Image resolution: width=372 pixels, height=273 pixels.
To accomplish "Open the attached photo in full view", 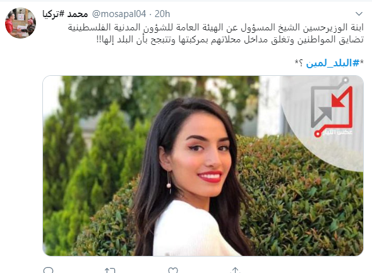I will click(x=203, y=166).
